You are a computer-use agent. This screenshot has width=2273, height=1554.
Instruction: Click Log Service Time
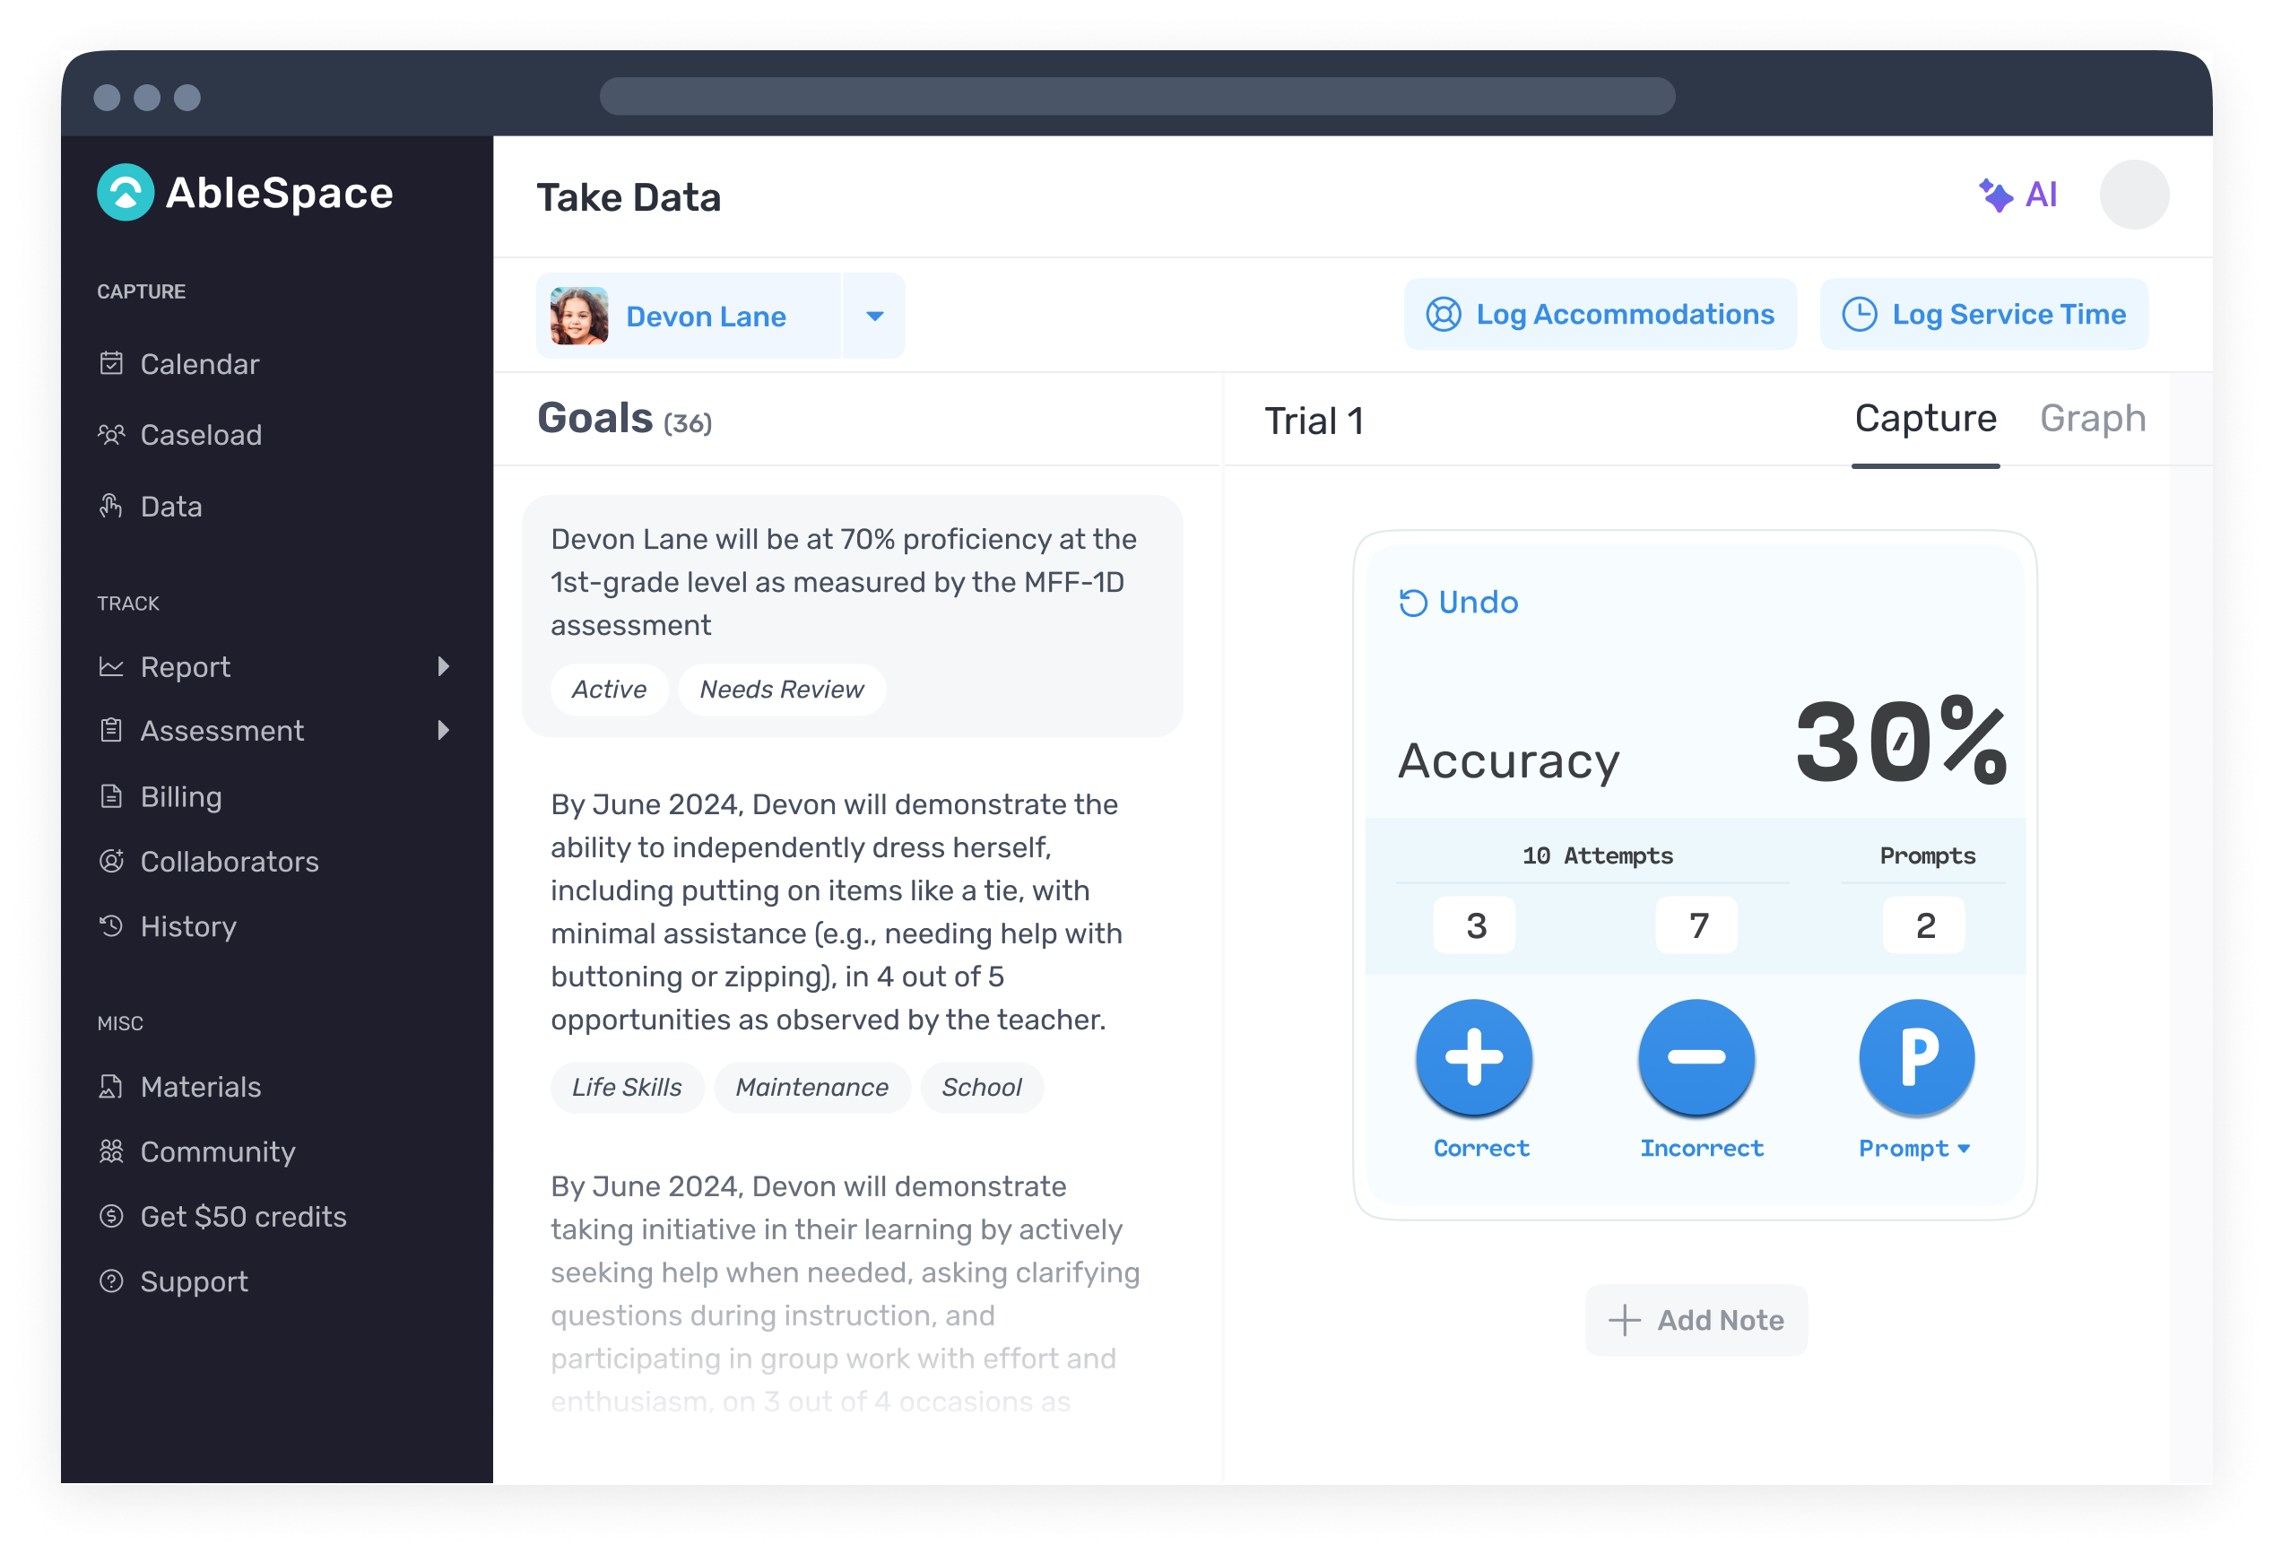(x=1982, y=314)
